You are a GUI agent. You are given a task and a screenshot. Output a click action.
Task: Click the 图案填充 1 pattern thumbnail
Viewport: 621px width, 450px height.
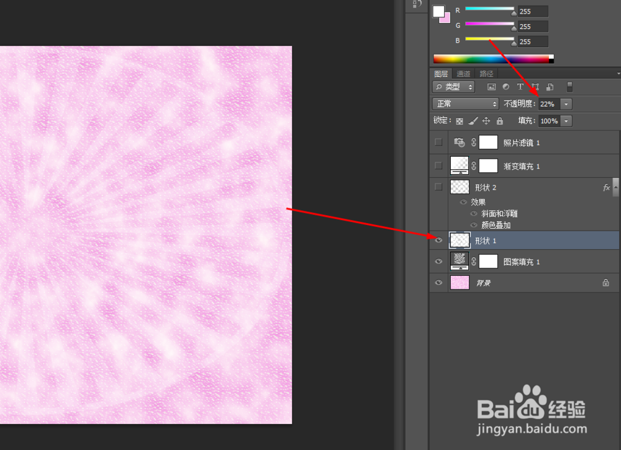coord(460,261)
